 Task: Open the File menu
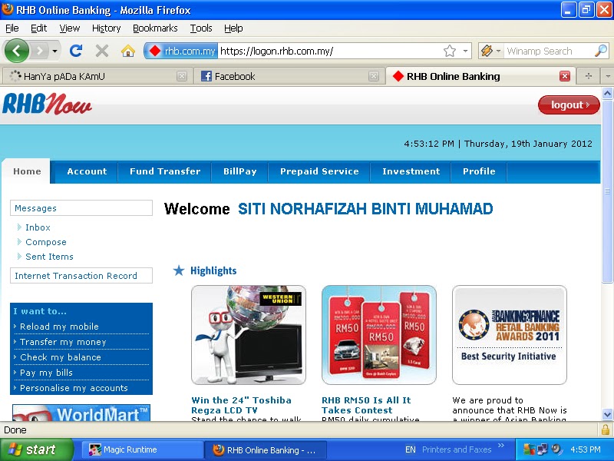pyautogui.click(x=12, y=28)
